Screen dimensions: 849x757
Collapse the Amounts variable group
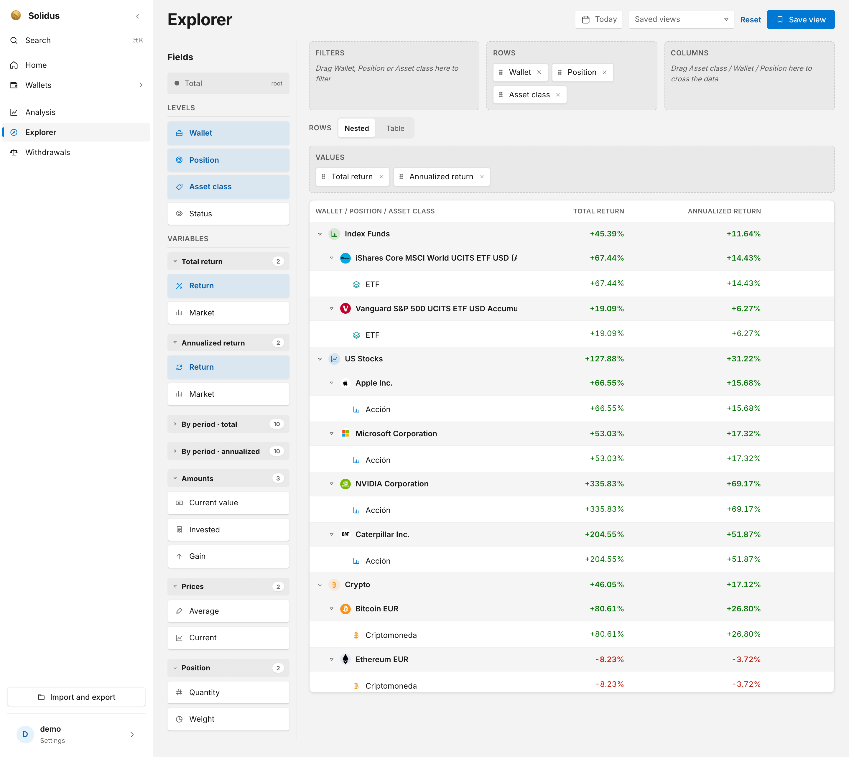pos(228,478)
